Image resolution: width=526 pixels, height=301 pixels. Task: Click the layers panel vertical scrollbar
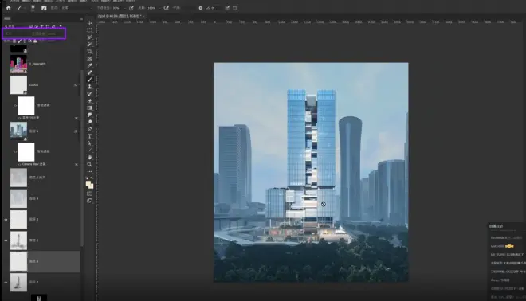click(81, 158)
